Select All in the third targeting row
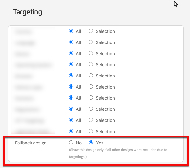Viewport: 190px width, 168px height. [71, 53]
